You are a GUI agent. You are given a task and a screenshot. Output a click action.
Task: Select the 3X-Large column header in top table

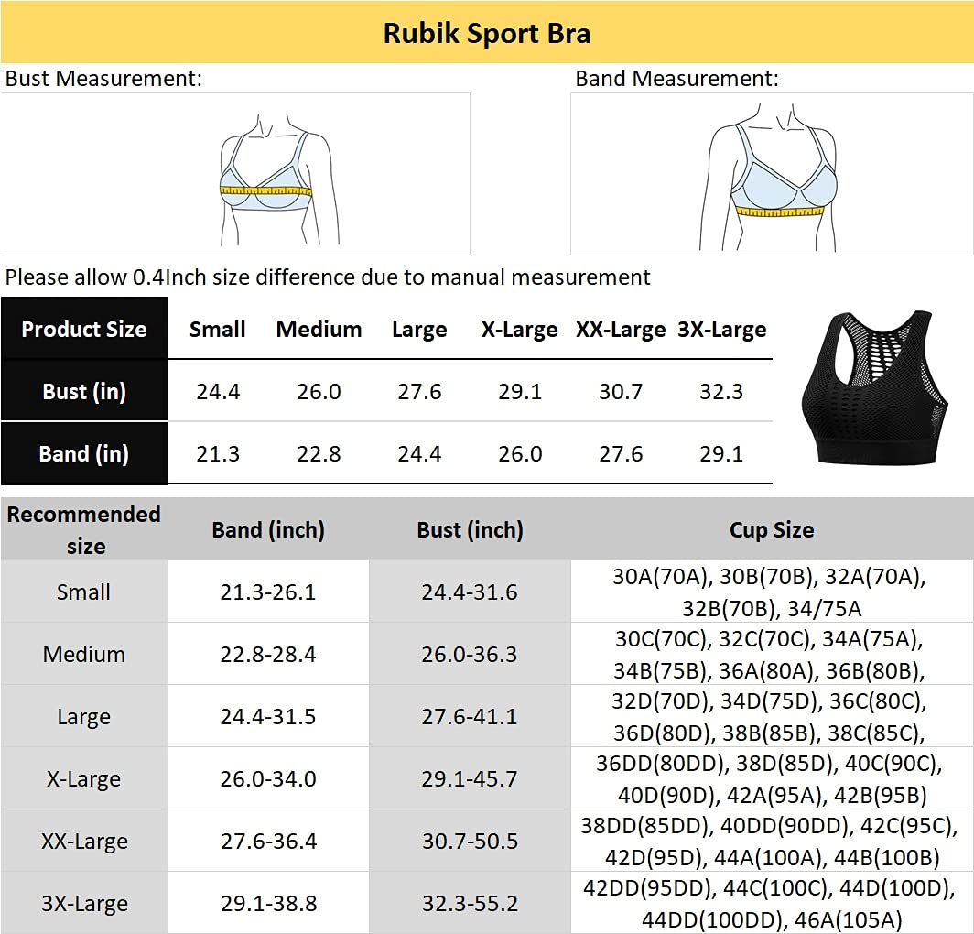pos(721,330)
